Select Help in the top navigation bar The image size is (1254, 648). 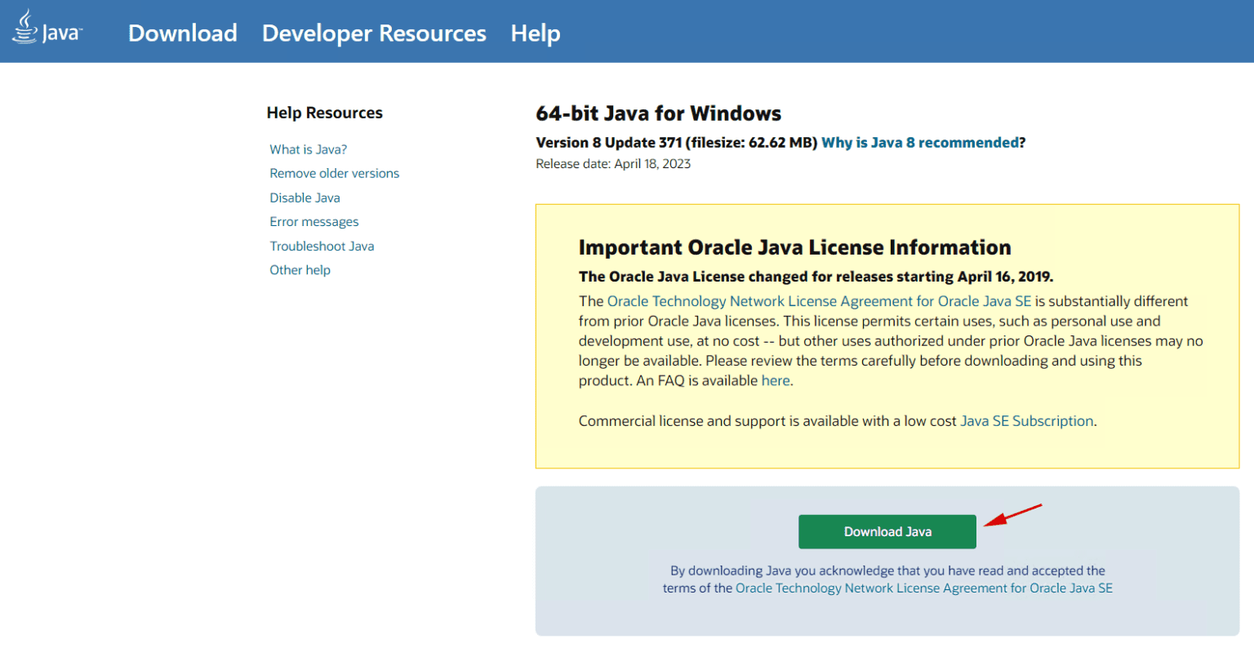pyautogui.click(x=535, y=33)
